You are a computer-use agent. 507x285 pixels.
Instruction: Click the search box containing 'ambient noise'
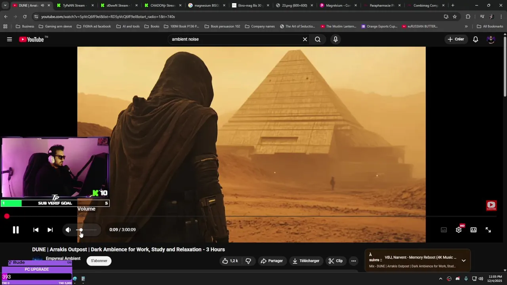pyautogui.click(x=236, y=39)
